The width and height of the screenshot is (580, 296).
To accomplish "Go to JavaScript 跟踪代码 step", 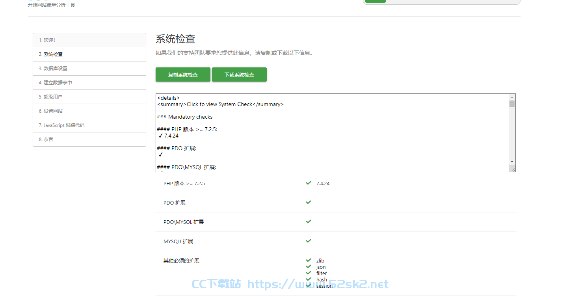I will click(89, 125).
